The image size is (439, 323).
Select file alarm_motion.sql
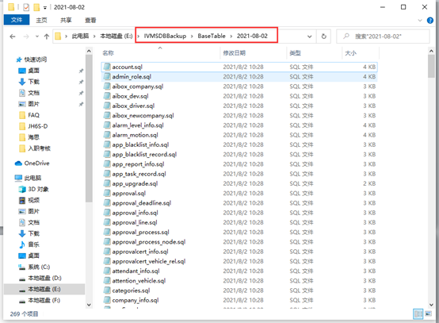click(x=135, y=135)
